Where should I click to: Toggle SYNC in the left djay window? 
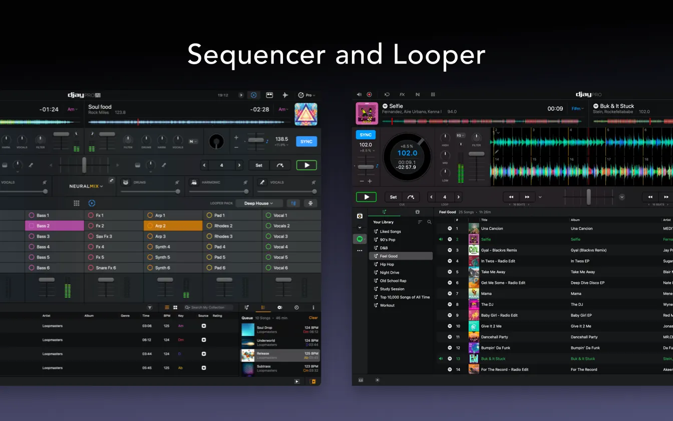(306, 141)
